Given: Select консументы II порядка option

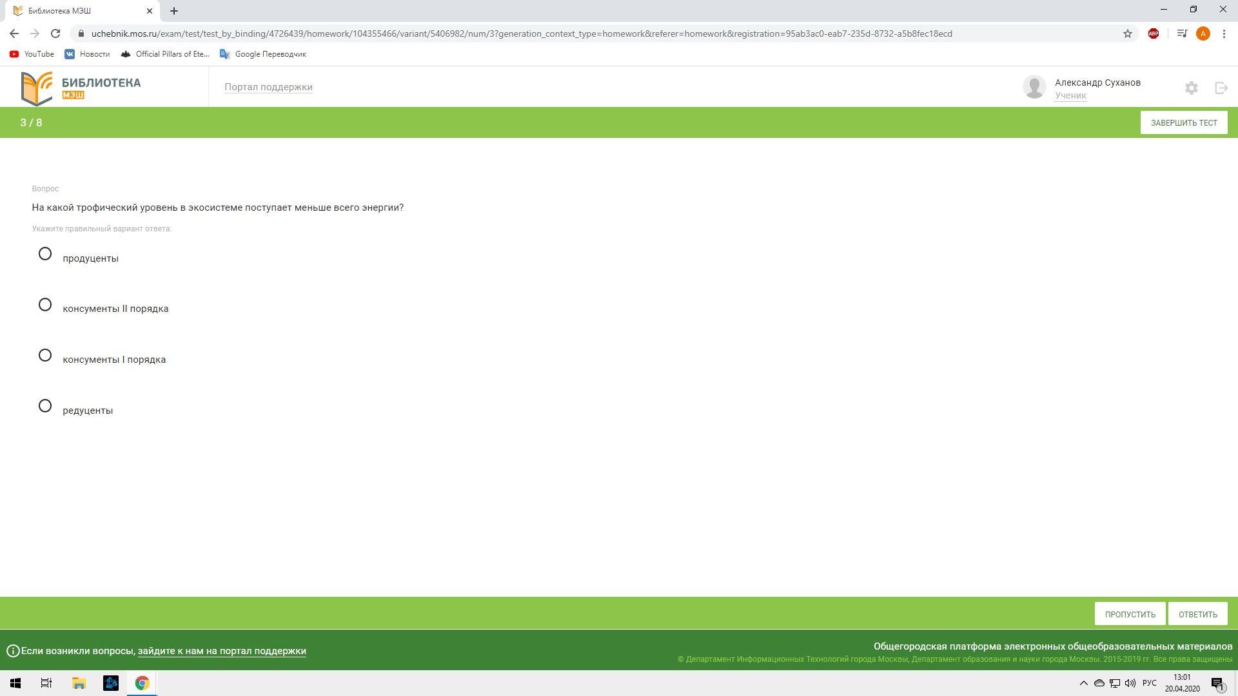Looking at the screenshot, I should [x=45, y=305].
